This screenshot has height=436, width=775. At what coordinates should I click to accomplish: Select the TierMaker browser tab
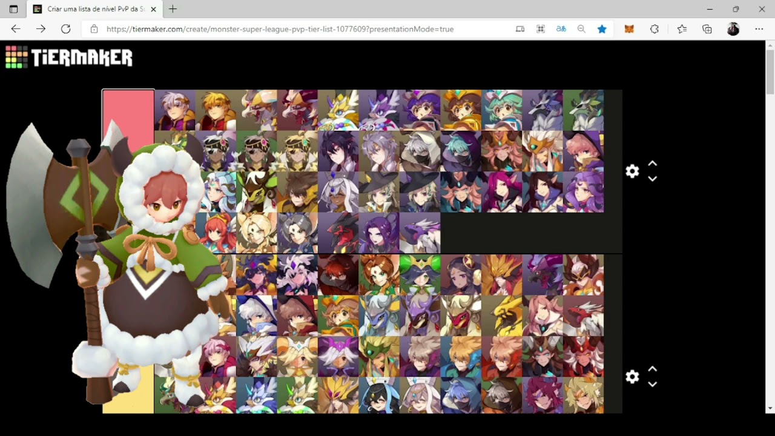95,9
